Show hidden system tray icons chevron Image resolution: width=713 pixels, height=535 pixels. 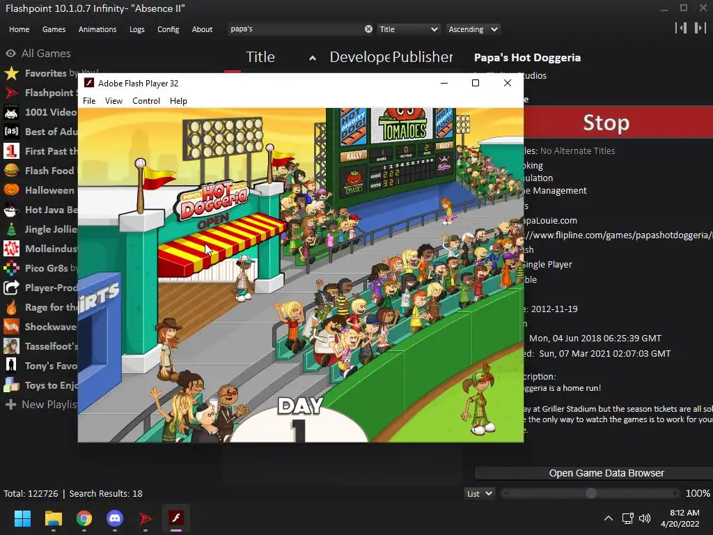[609, 518]
